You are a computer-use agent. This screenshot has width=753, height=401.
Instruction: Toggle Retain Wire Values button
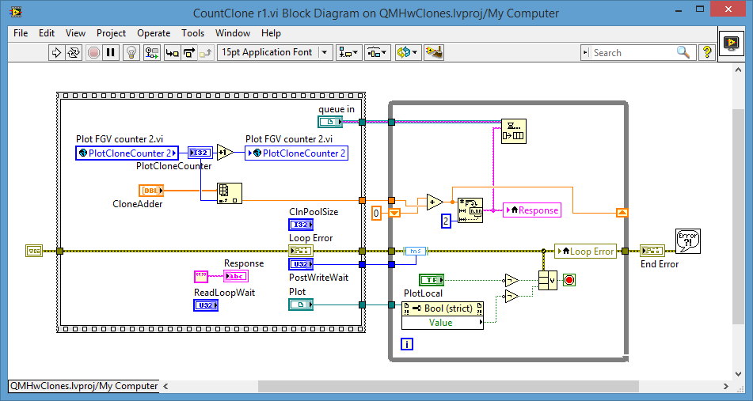(x=152, y=52)
